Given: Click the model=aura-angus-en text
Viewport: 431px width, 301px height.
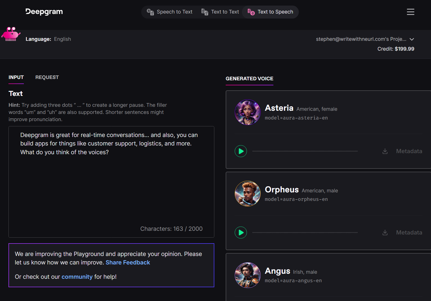Looking at the screenshot, I should coord(293,281).
